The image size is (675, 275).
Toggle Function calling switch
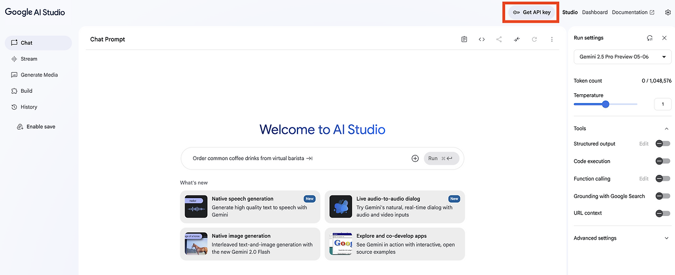coord(662,179)
